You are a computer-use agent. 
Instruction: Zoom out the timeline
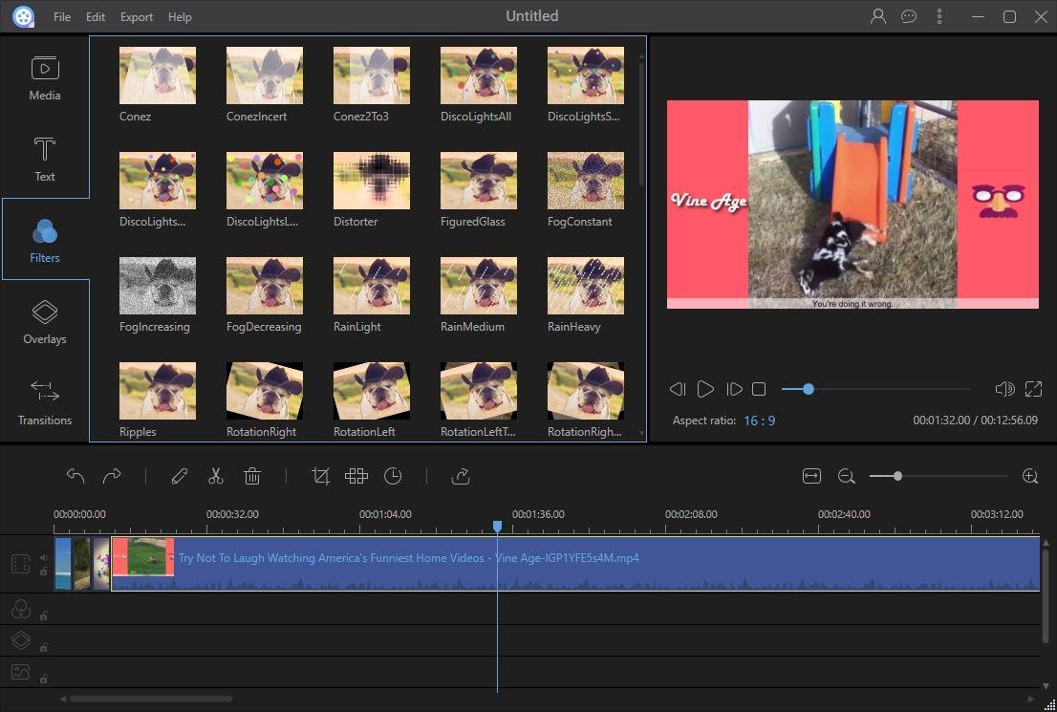pos(846,476)
